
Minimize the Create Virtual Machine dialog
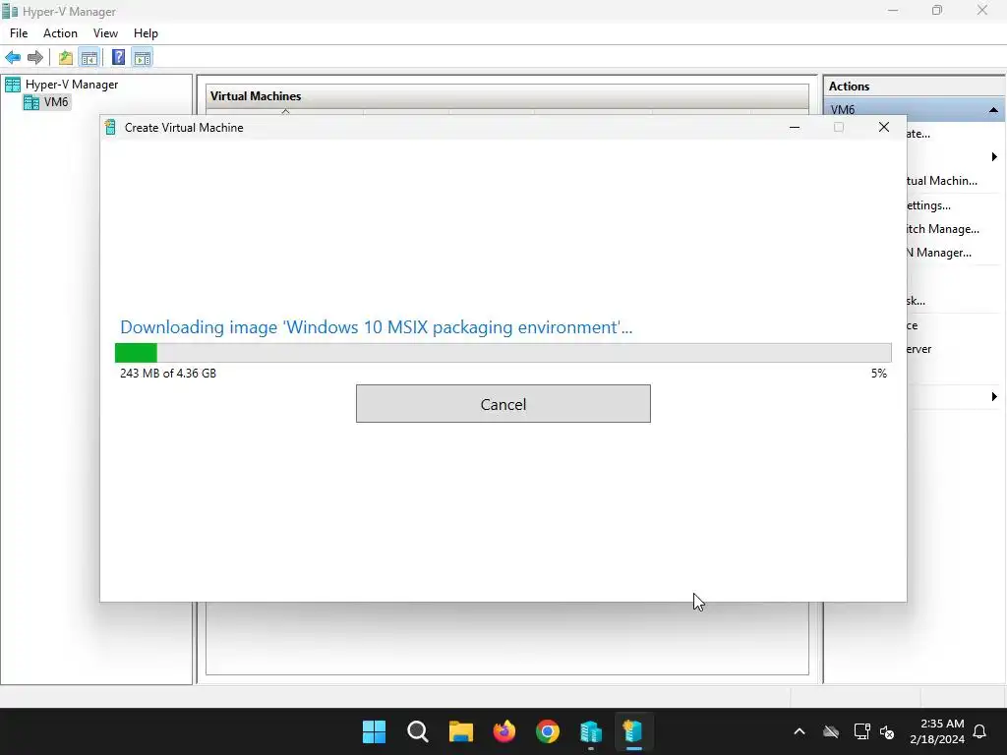tap(795, 127)
